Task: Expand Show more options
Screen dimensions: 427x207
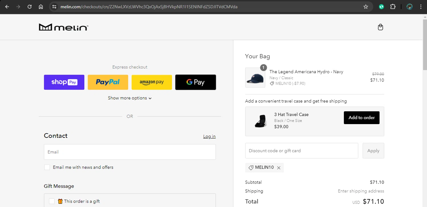Action: pos(130,98)
